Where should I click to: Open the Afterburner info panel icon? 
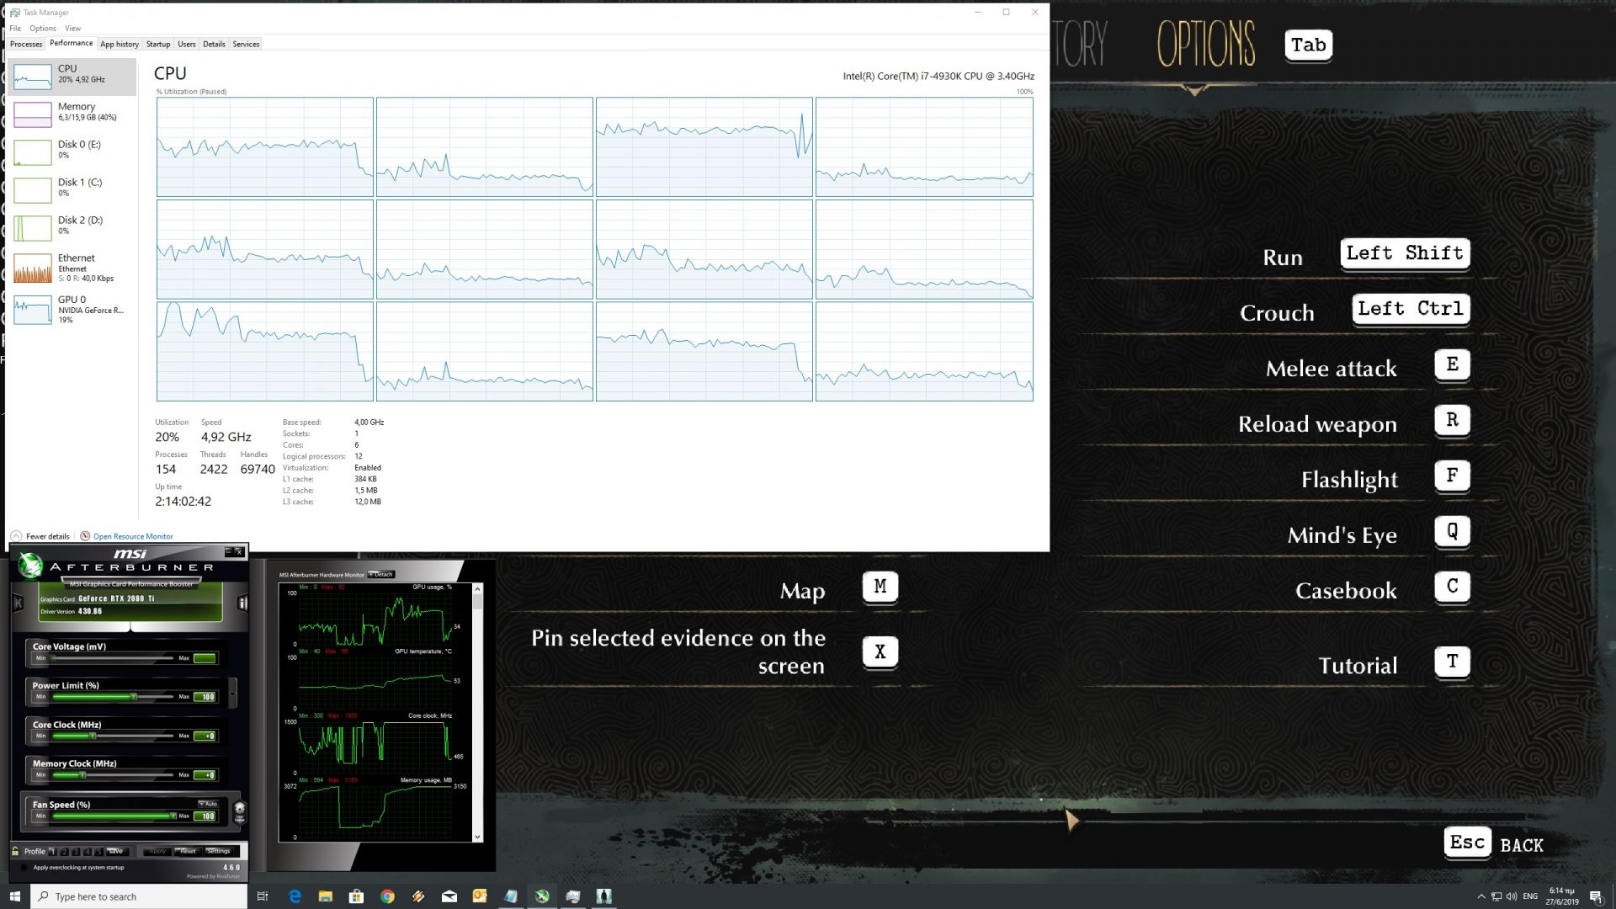click(242, 603)
